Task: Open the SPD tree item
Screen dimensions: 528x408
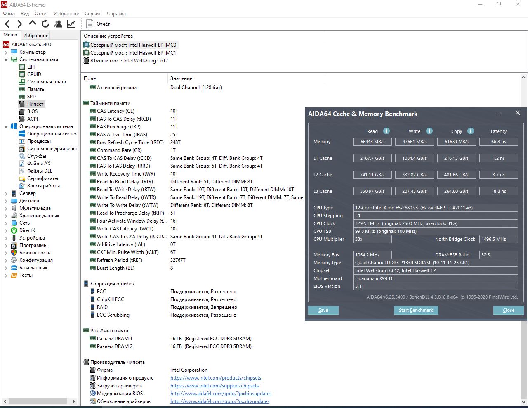Action: click(31, 97)
